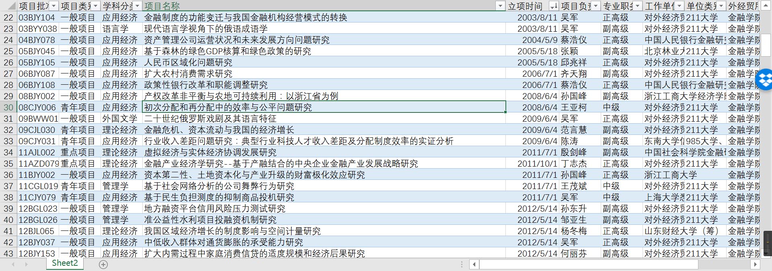This screenshot has height=271, width=772.
Task: Click the horizontal scrollbar thumb
Action: [589, 264]
